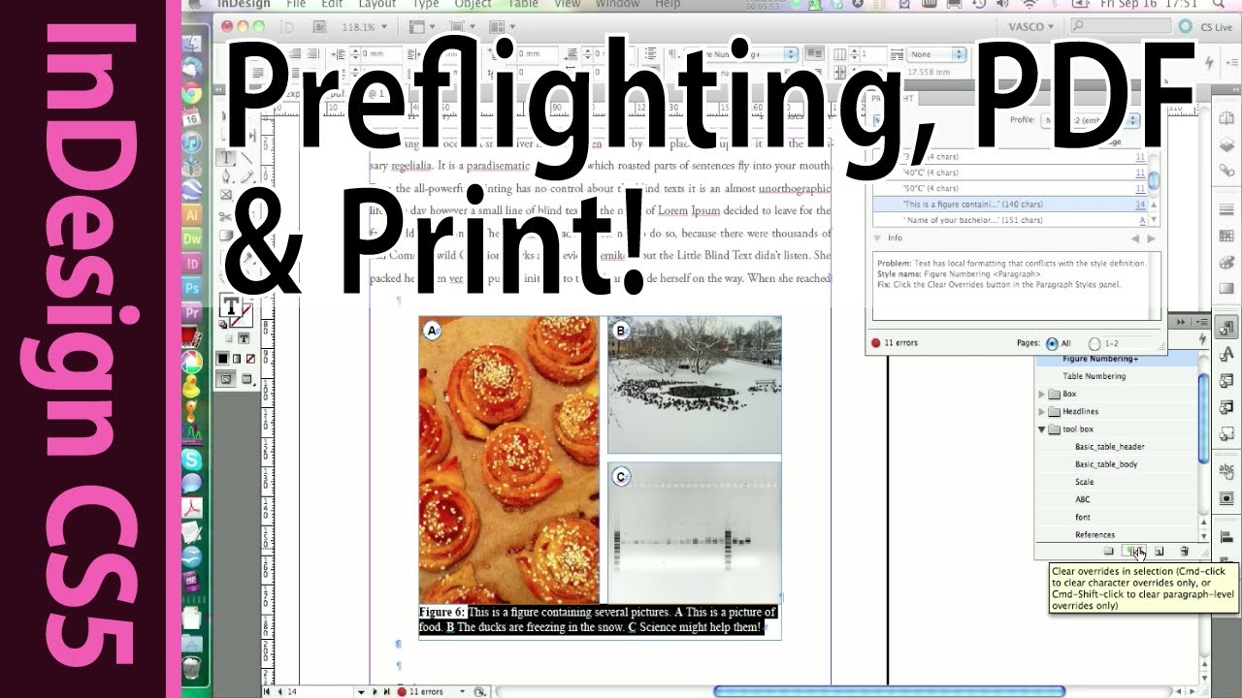Click the Create New Style icon
The width and height of the screenshot is (1242, 698).
(1160, 551)
